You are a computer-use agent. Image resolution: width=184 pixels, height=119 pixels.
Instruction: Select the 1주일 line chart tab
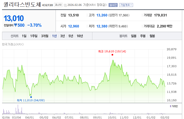(x=34, y=36)
